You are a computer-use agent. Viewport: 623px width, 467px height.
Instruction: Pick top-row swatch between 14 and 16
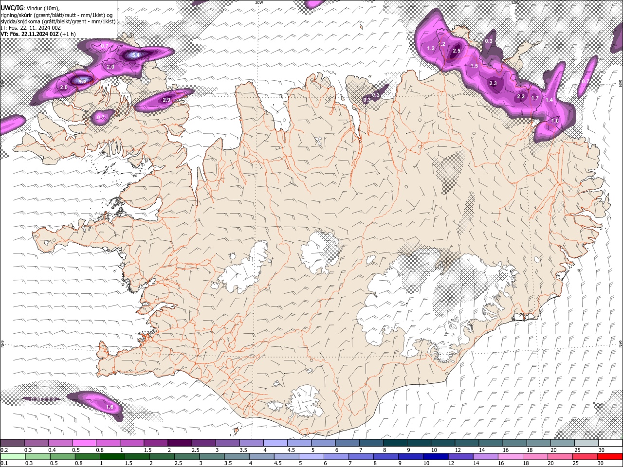491,443
